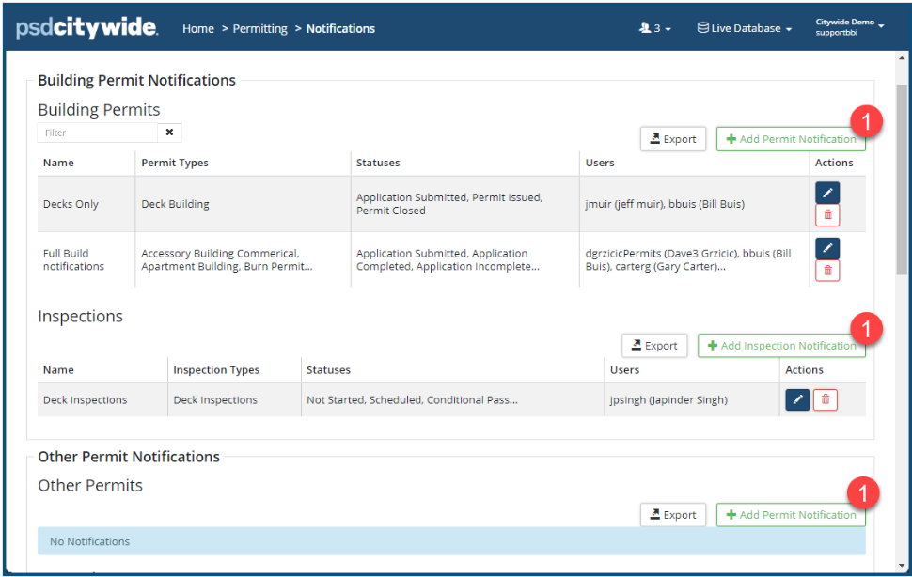Export the Inspections notifications list
Screen dimensions: 912x577
point(654,346)
